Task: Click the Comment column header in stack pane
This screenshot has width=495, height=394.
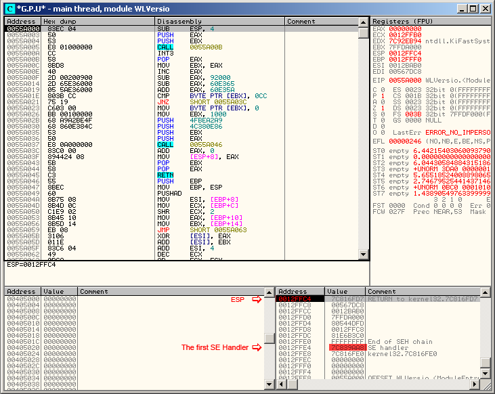Action: tap(423, 292)
